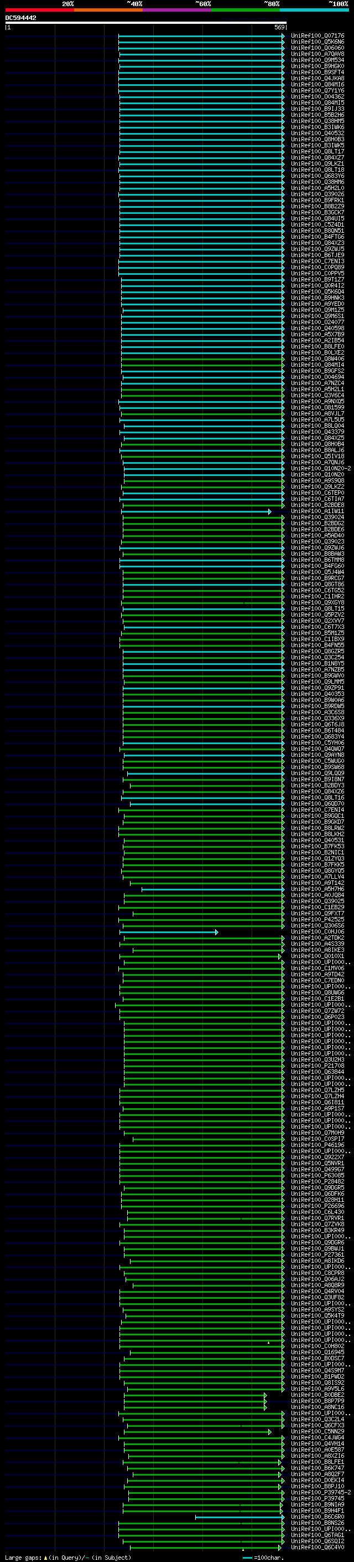
Task: Click the cyan ~100% identity legend segment
Action: coord(315,10)
